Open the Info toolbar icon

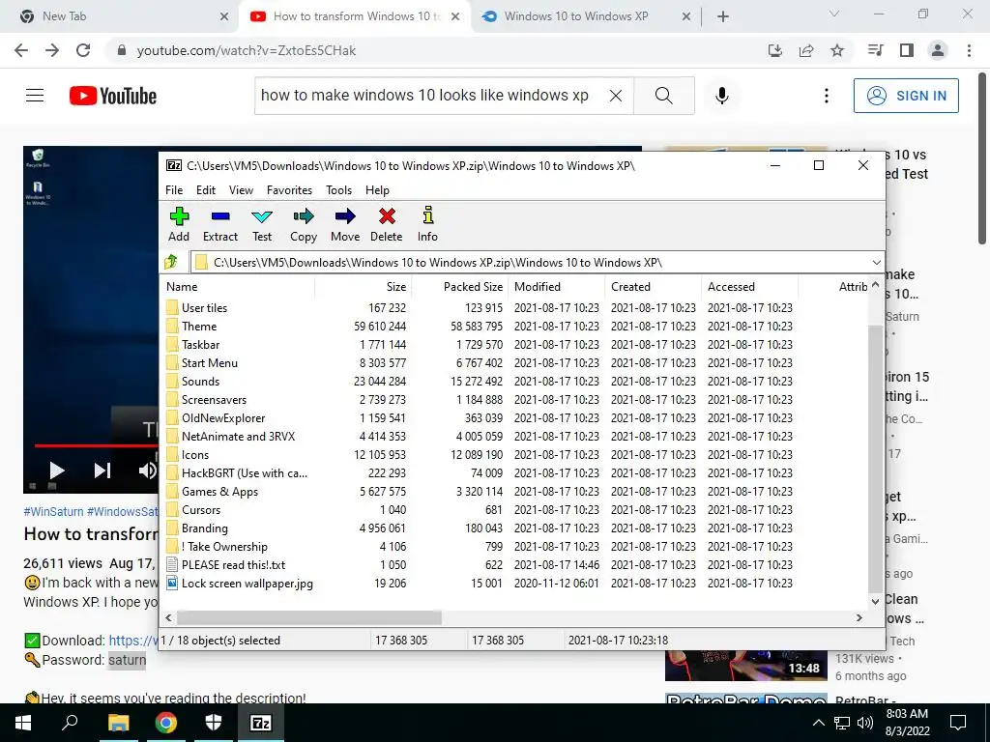[x=427, y=224]
